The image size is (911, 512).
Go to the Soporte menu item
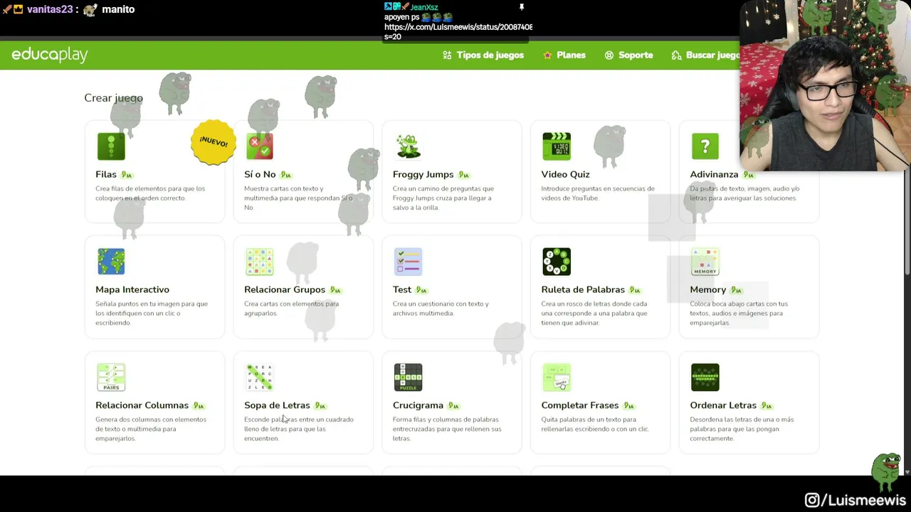629,55
